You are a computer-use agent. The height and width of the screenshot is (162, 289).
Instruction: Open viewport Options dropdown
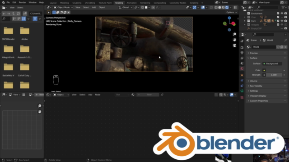(x=231, y=12)
